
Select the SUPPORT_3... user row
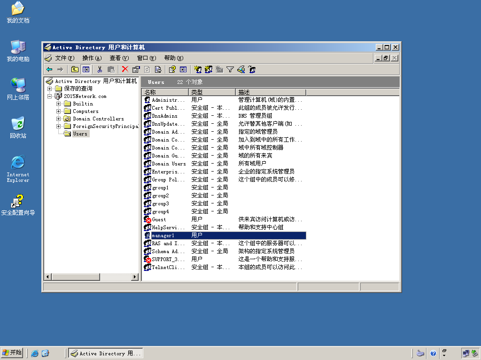click(224, 259)
